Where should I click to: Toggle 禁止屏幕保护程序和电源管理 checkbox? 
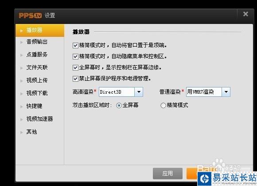(75, 79)
